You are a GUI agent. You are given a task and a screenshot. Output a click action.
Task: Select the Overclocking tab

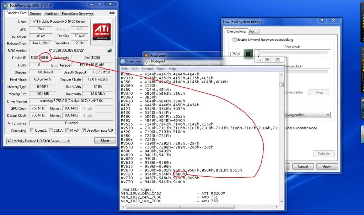tap(236, 32)
